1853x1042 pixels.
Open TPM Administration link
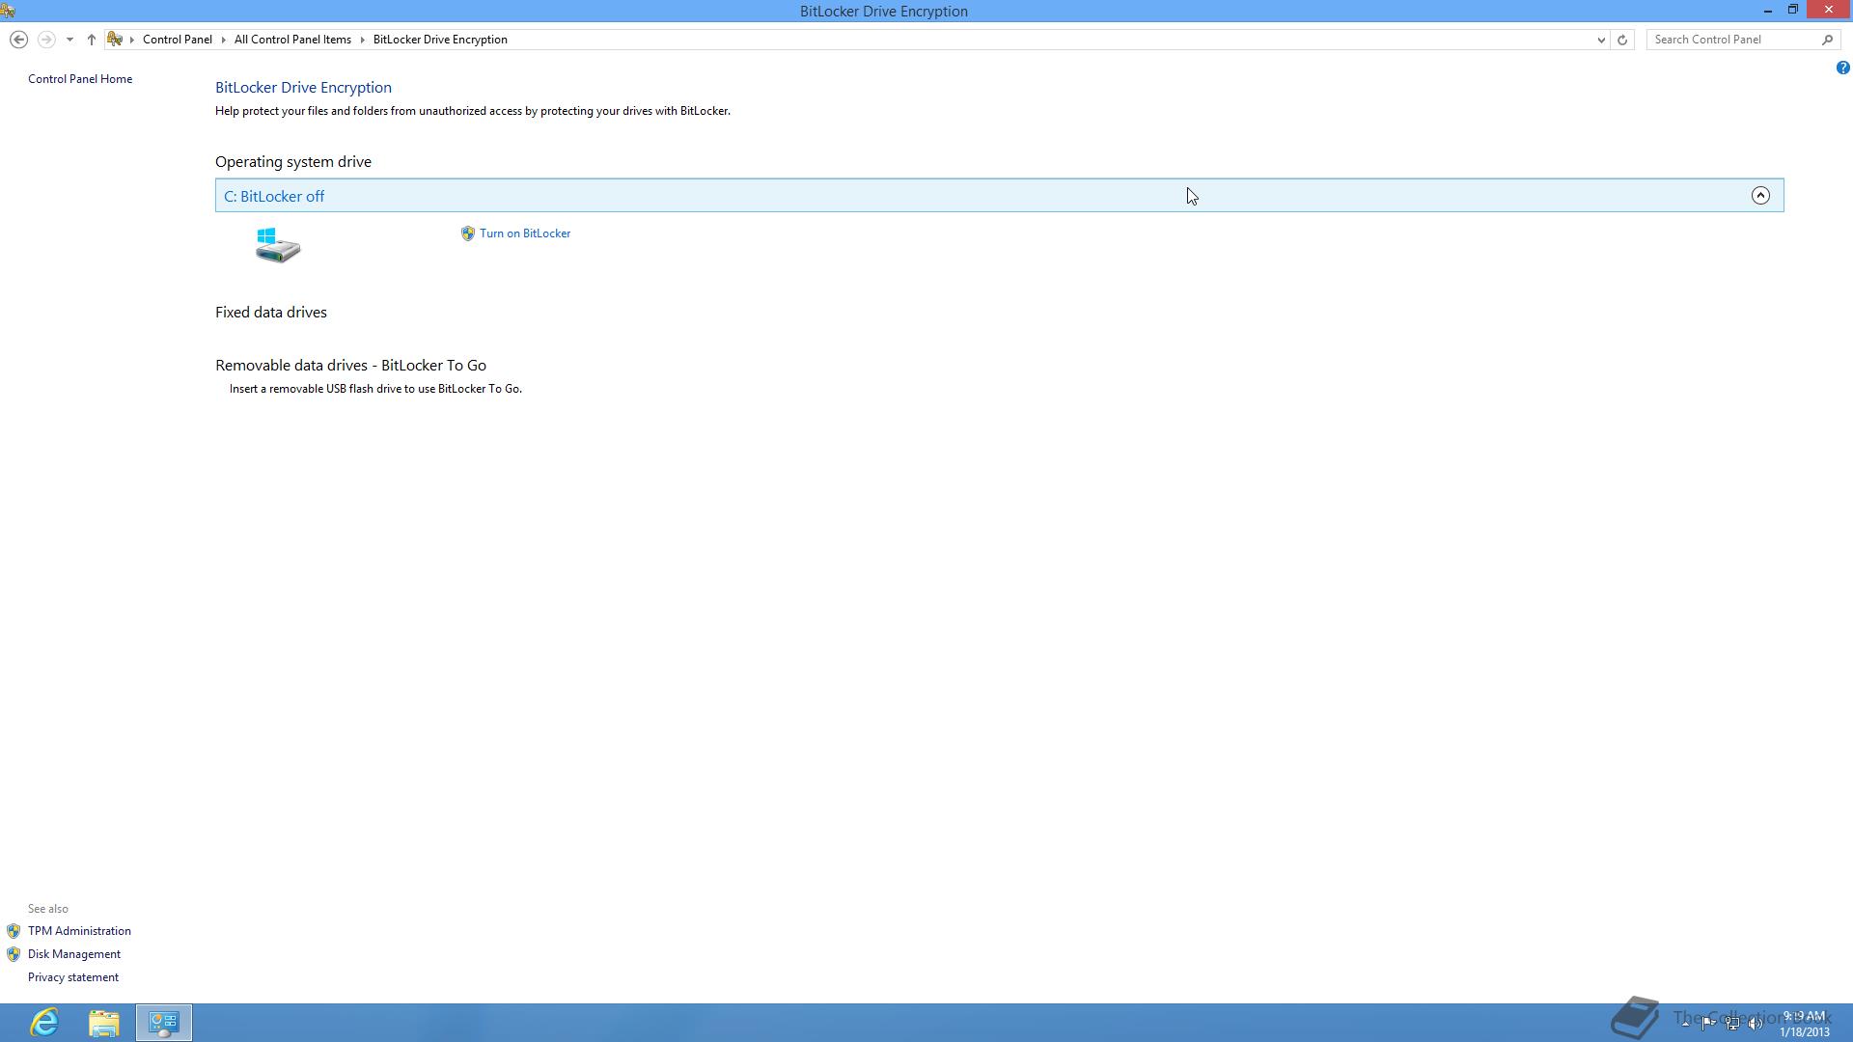click(79, 931)
